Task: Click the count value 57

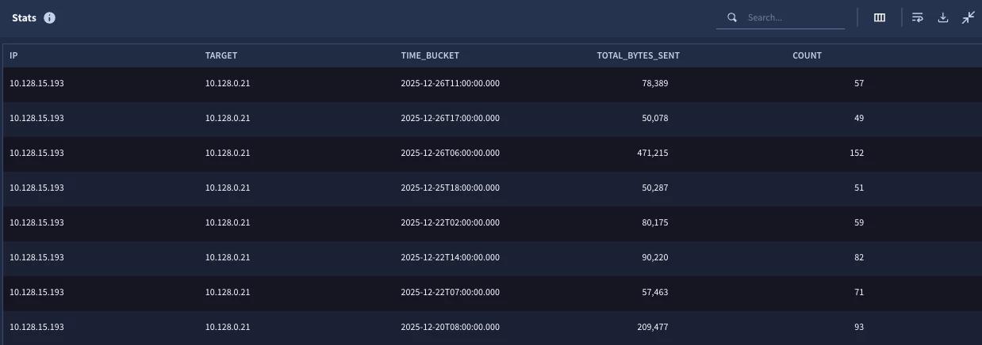Action: pyautogui.click(x=859, y=83)
